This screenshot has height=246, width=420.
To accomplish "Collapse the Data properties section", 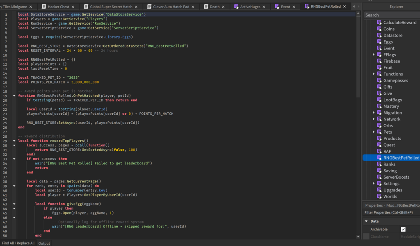I will pos(366,221).
